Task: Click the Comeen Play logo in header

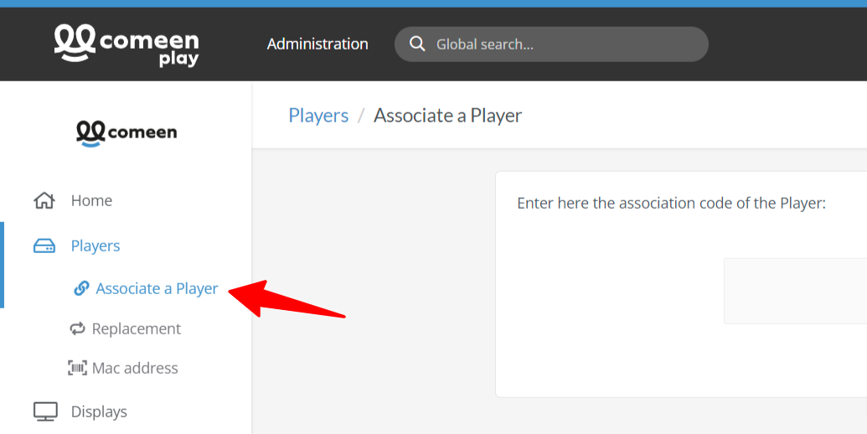Action: (126, 45)
